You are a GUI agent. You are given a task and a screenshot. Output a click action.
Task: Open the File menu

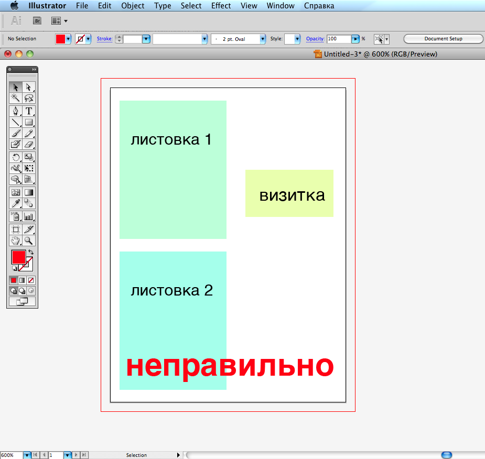[82, 6]
